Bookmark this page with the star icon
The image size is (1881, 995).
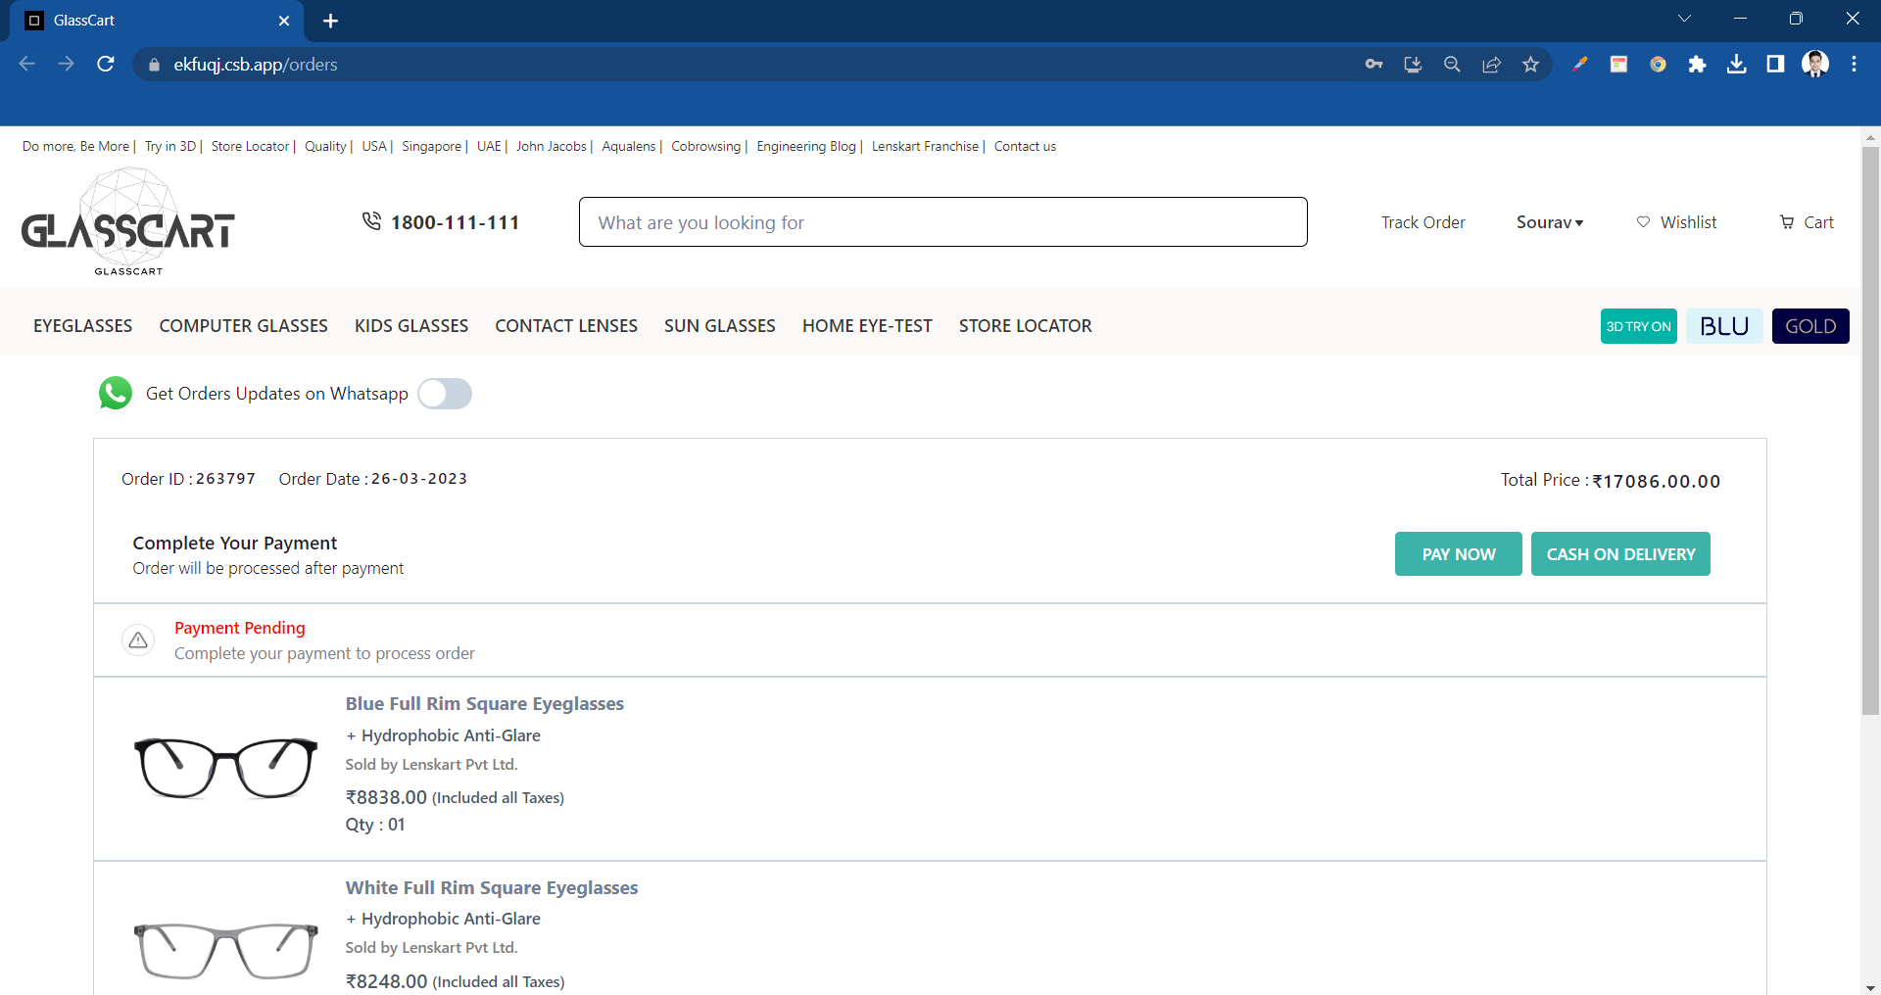1530,65
